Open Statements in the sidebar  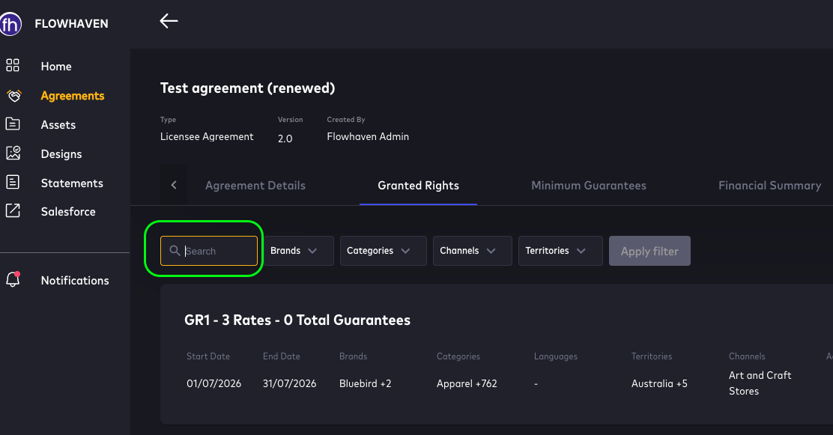point(72,183)
